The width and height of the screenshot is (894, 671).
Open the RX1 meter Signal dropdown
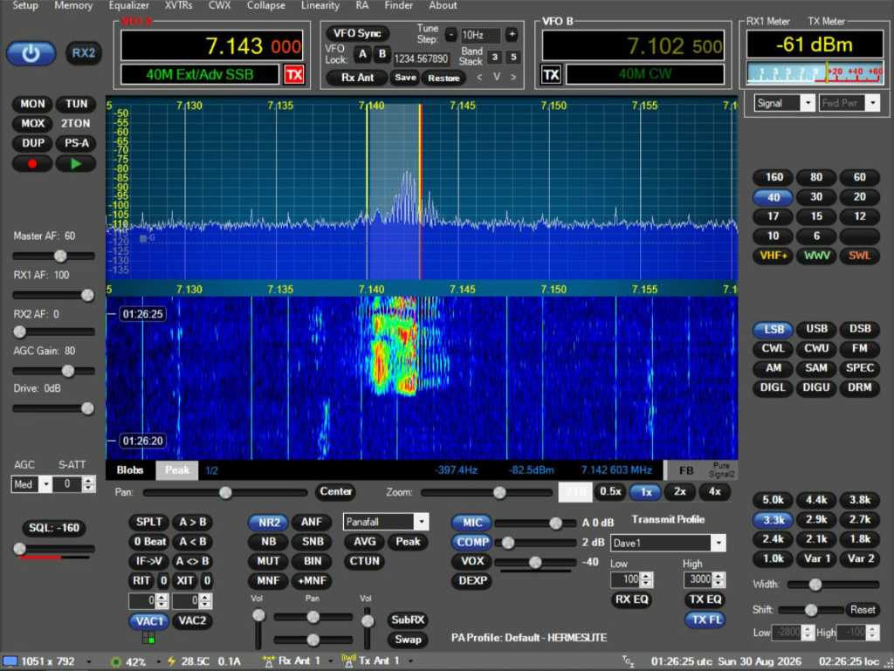pos(784,103)
